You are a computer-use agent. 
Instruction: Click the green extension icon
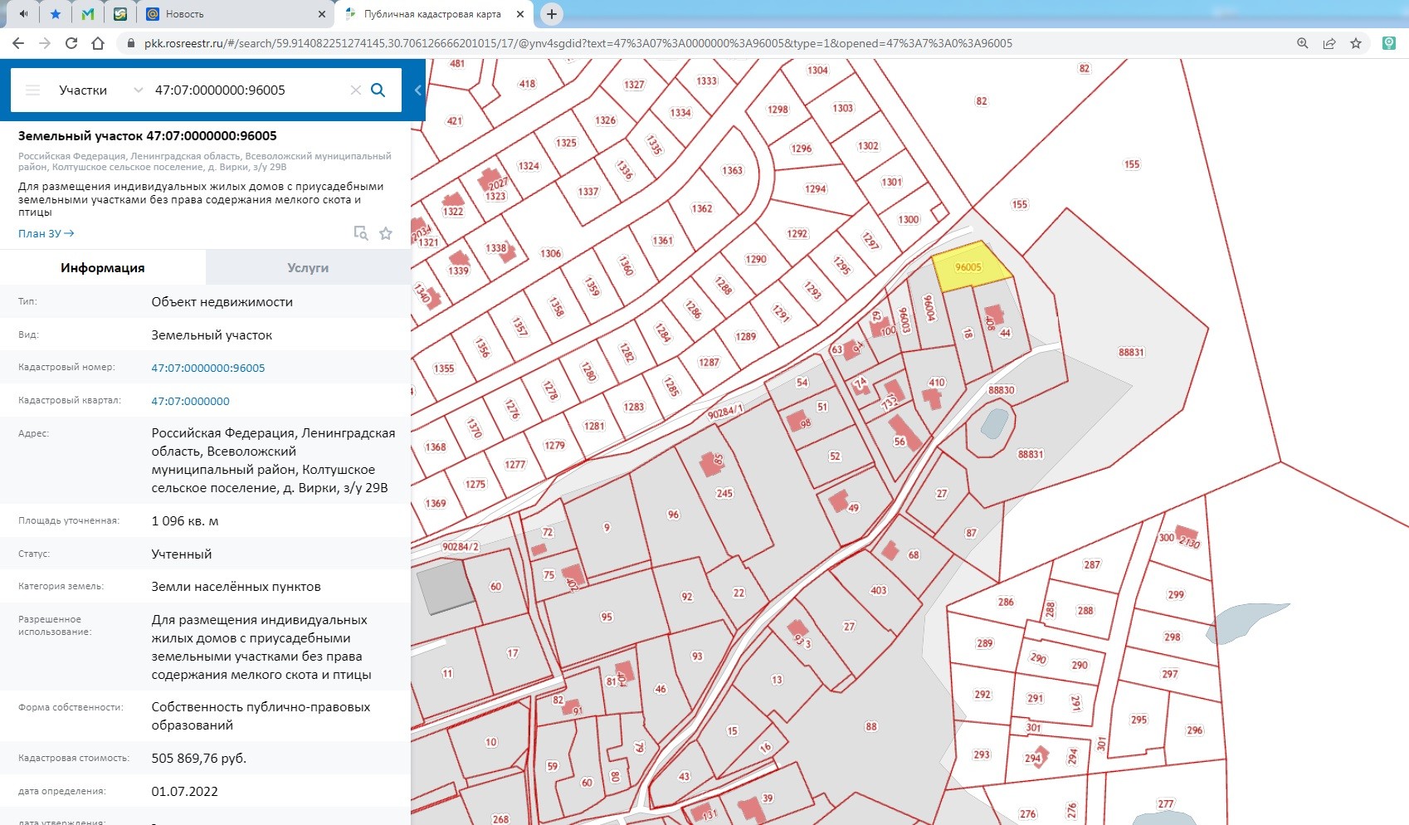coord(1388,43)
